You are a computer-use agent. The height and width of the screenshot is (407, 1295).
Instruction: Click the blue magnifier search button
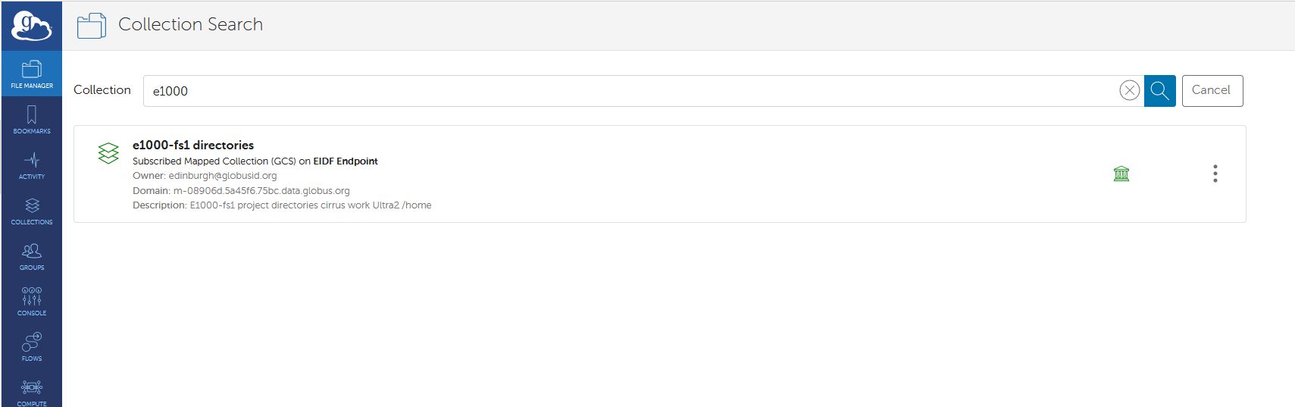coord(1159,91)
